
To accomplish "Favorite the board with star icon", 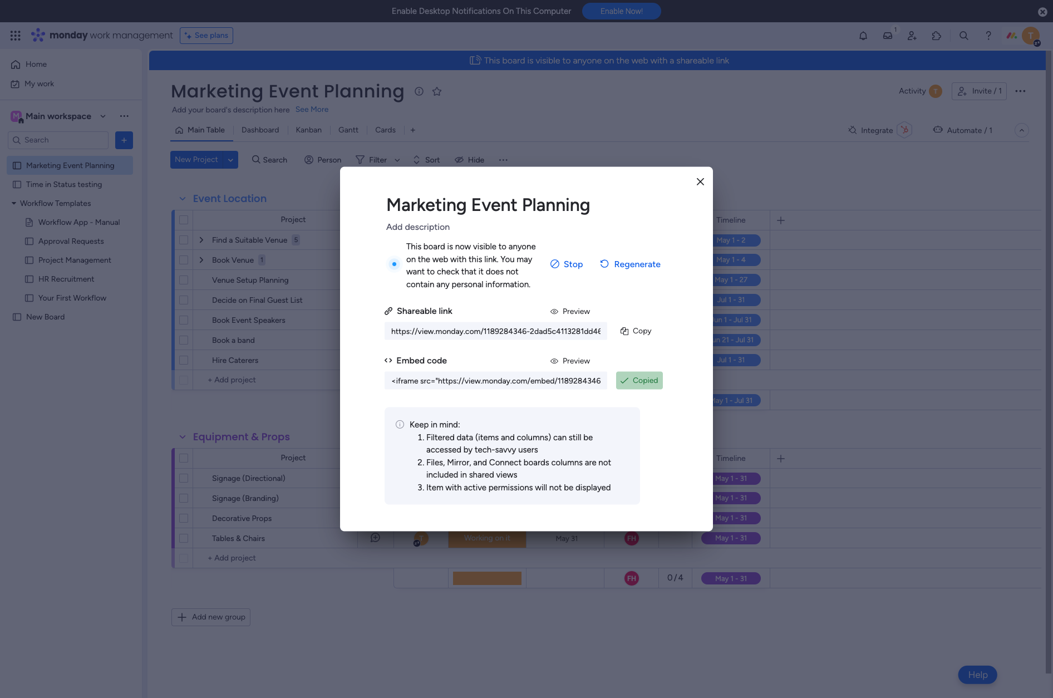I will (x=437, y=91).
